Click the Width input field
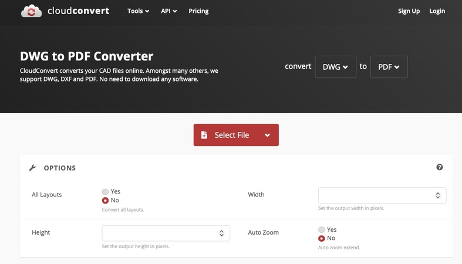The height and width of the screenshot is (264, 462). pyautogui.click(x=382, y=195)
